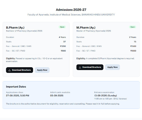The image size is (142, 120).
Task: Click entrance examination date 13-09-2026 (Sunday)
Action: (x=106, y=96)
